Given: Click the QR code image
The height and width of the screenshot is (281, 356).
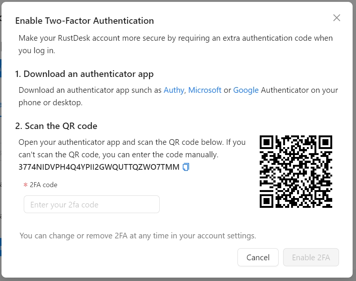Looking at the screenshot, I should [296, 172].
